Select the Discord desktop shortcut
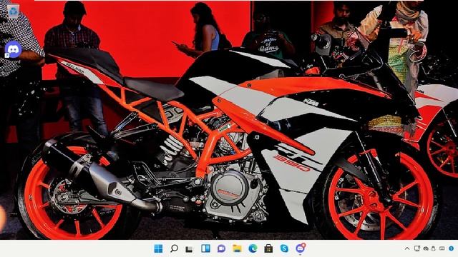The image size is (458, 257). 13,52
